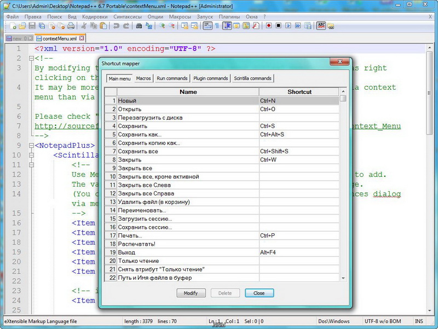Open the Плагины menu
Image resolution: width=438 pixels, height=329 pixels.
click(229, 17)
